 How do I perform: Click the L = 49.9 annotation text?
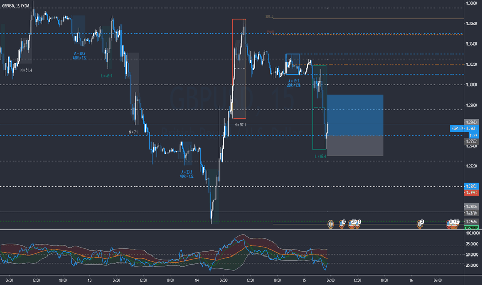(x=107, y=76)
